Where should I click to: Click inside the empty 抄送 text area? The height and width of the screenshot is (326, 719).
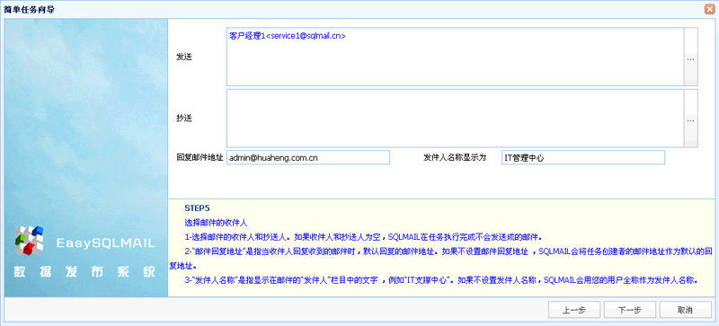[456, 119]
